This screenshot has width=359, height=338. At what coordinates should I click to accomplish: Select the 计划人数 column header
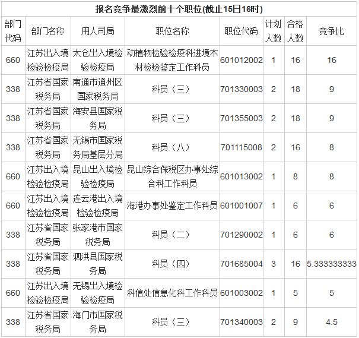[274, 31]
